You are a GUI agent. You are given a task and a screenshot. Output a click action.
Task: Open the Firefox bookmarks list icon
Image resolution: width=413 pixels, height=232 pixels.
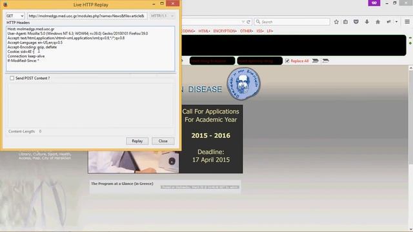346,22
